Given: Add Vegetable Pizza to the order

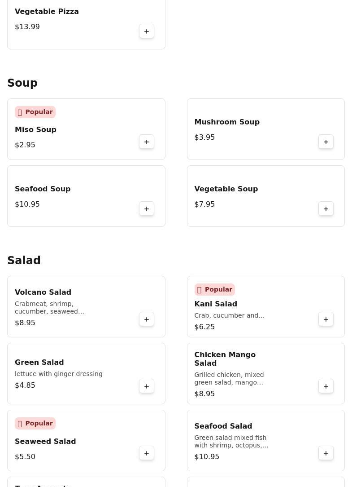Looking at the screenshot, I should (147, 31).
